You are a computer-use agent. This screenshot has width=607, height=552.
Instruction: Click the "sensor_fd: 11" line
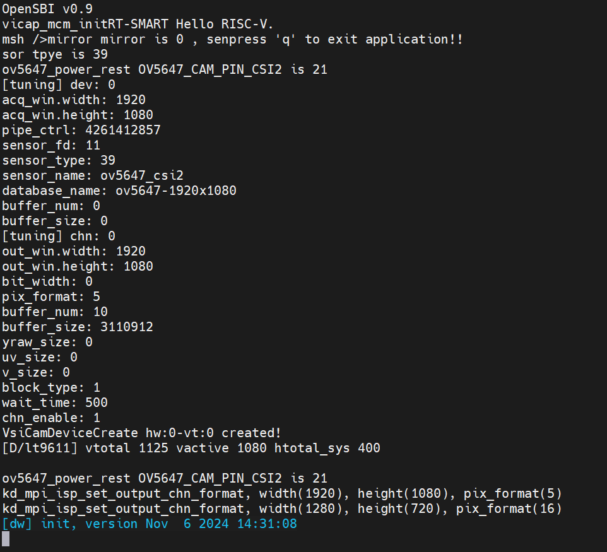click(x=51, y=145)
